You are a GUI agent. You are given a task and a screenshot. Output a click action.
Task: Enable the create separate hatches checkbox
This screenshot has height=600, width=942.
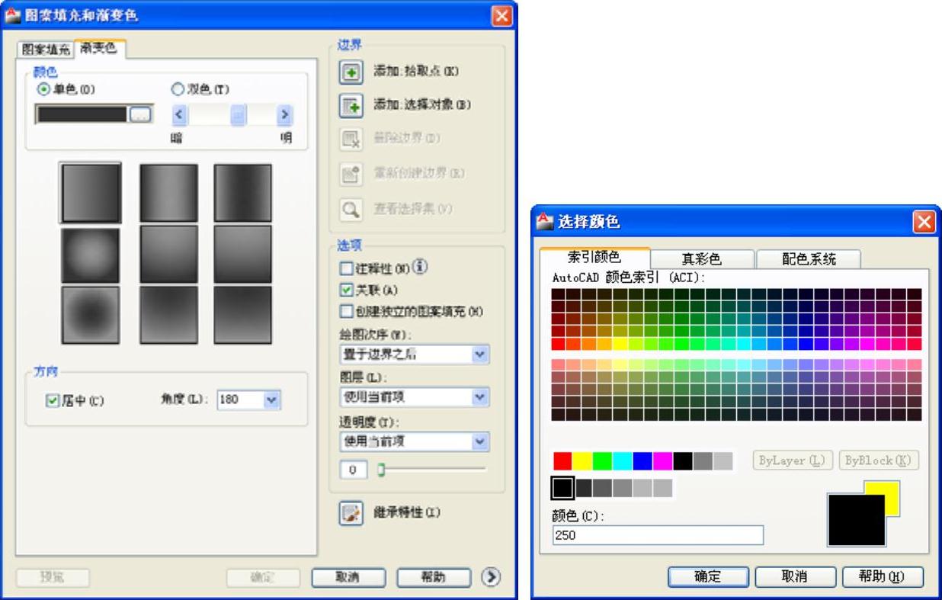[x=346, y=311]
